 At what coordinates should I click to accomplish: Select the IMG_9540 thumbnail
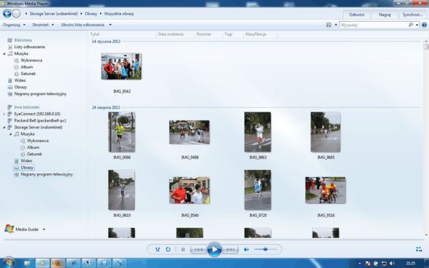coord(189,190)
